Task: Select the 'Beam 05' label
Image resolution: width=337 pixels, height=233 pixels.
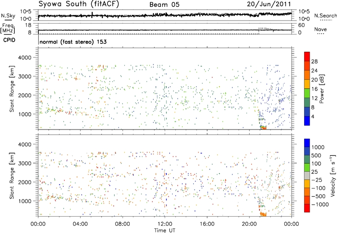Action: point(164,5)
